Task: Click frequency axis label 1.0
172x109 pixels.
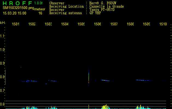Action: tap(2, 50)
